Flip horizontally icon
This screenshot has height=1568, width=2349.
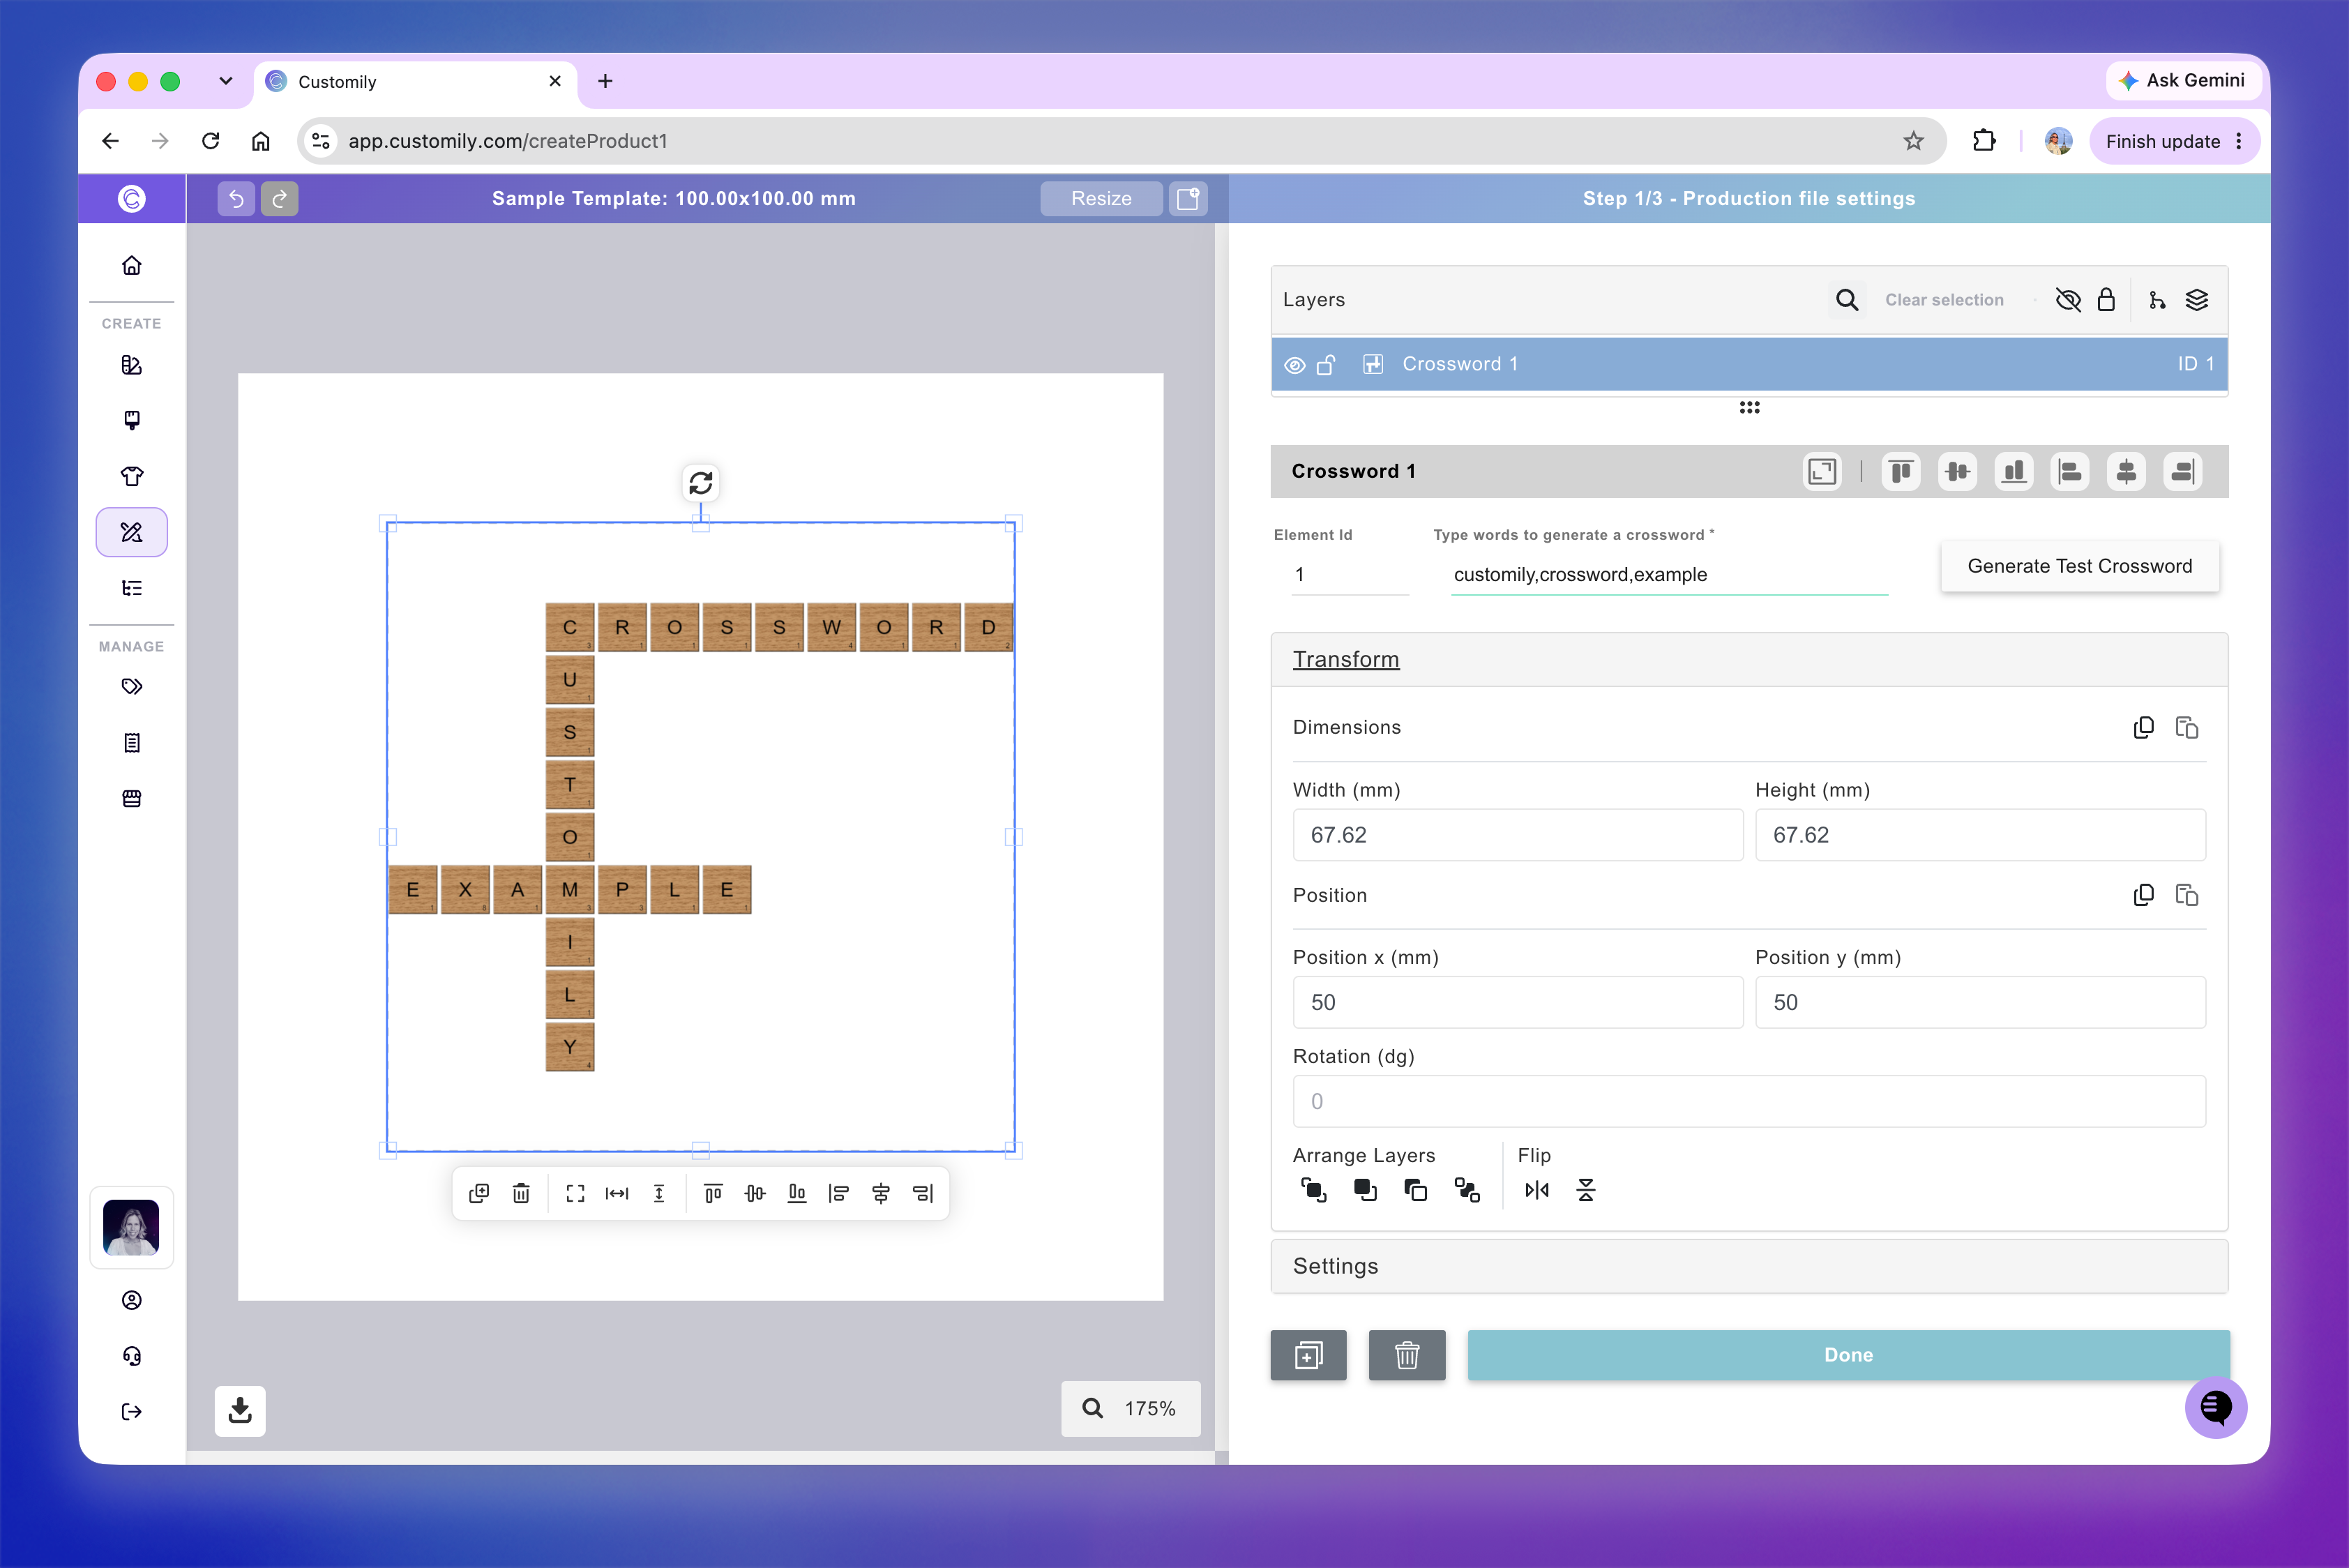point(1537,1190)
